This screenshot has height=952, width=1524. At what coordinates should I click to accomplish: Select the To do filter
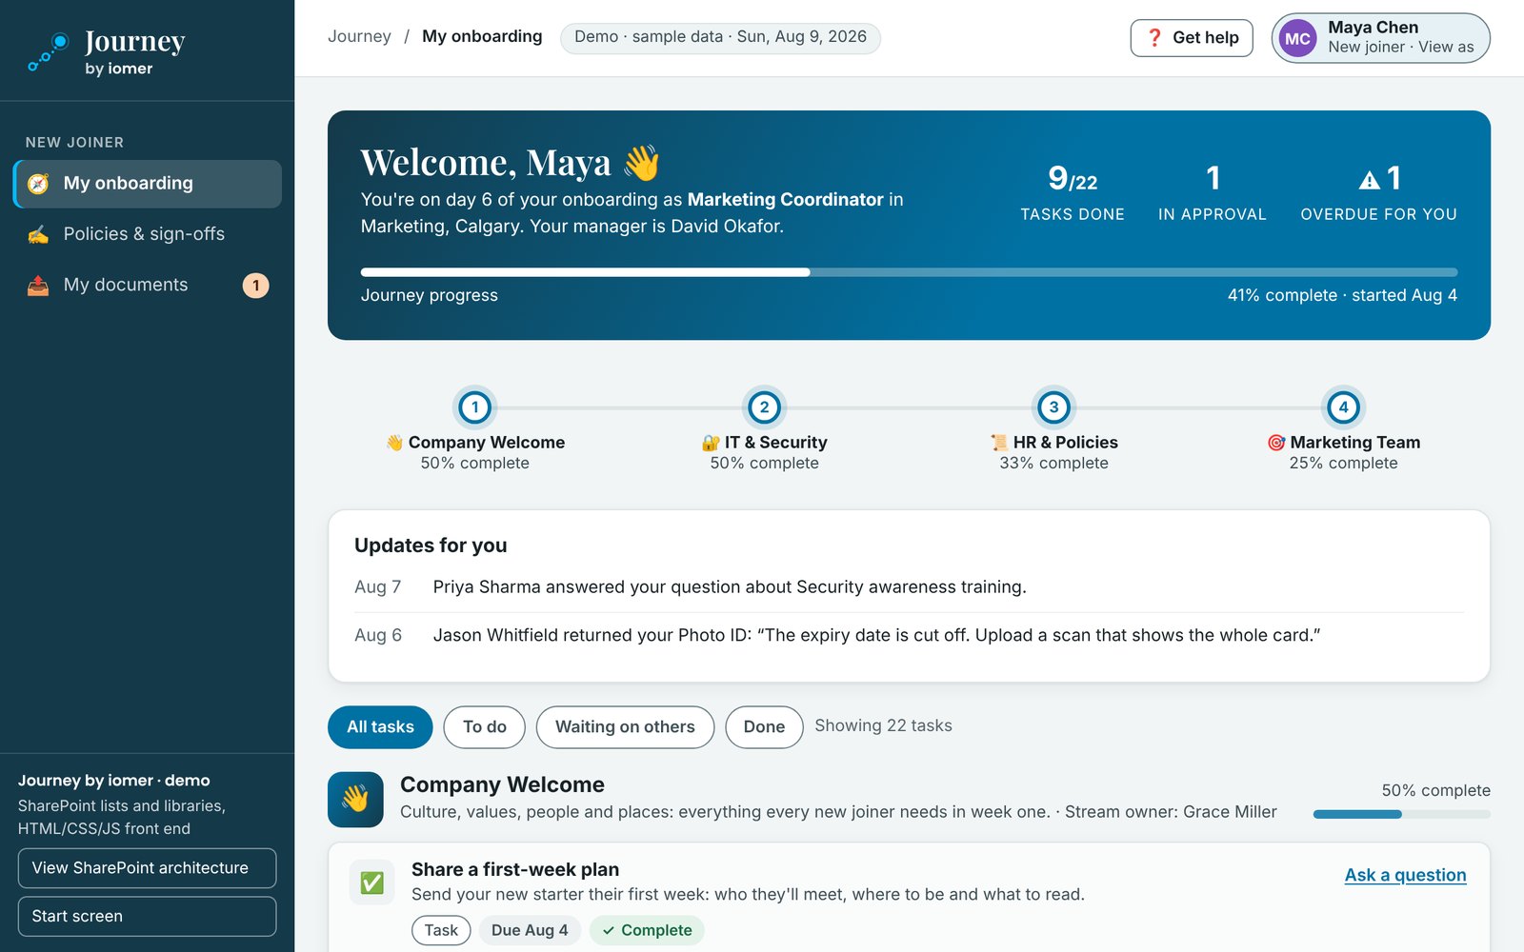(x=485, y=727)
